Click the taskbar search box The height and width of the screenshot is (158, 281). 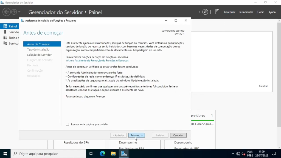click(x=48, y=154)
